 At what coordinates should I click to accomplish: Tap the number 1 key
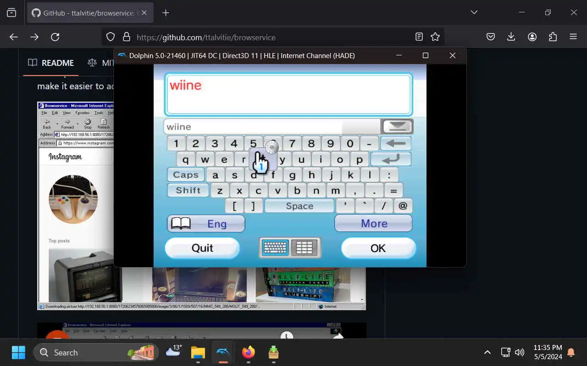[176, 143]
